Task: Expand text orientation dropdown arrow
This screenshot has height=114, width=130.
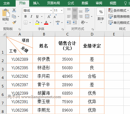Action: (x=87, y=23)
